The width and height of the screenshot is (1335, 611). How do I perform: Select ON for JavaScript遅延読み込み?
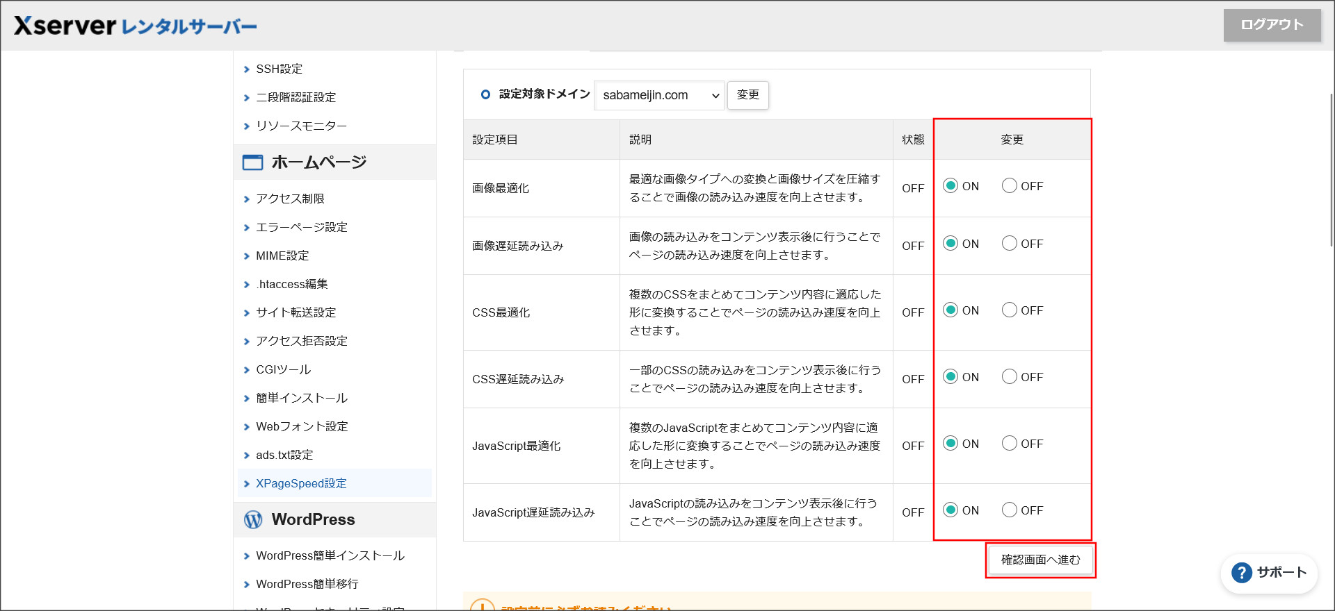coord(950,510)
